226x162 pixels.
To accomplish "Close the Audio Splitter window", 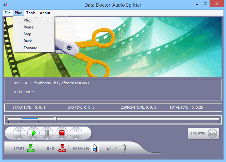I will pos(217,4).
